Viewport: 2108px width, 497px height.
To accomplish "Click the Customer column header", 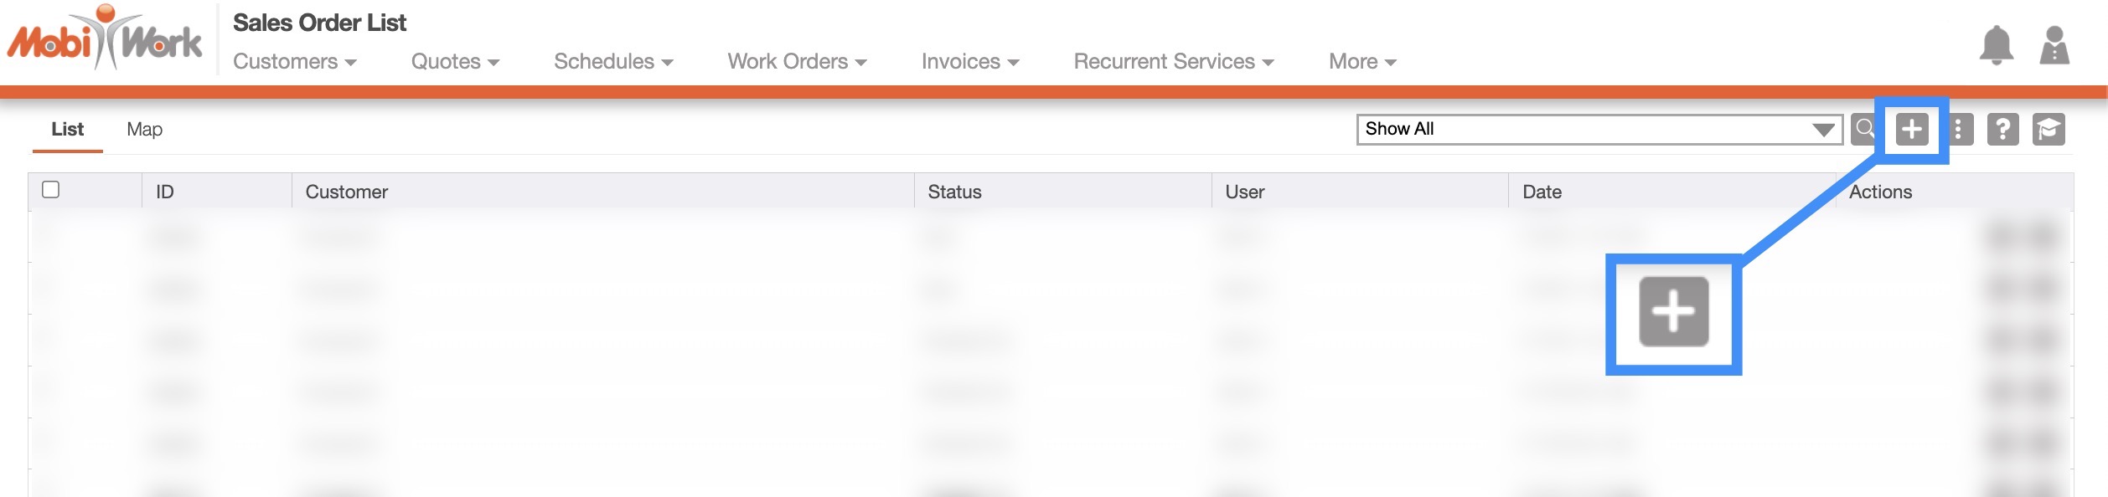I will pos(347,192).
